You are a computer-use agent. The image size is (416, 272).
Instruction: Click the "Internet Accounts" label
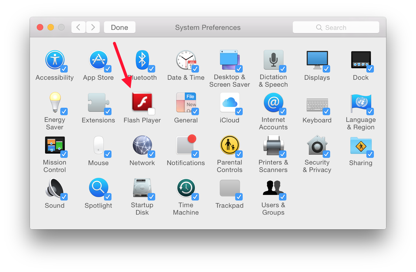pos(273,123)
